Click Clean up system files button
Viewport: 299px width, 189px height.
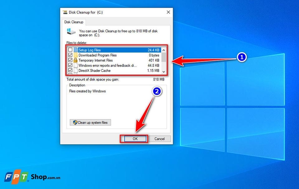point(90,123)
